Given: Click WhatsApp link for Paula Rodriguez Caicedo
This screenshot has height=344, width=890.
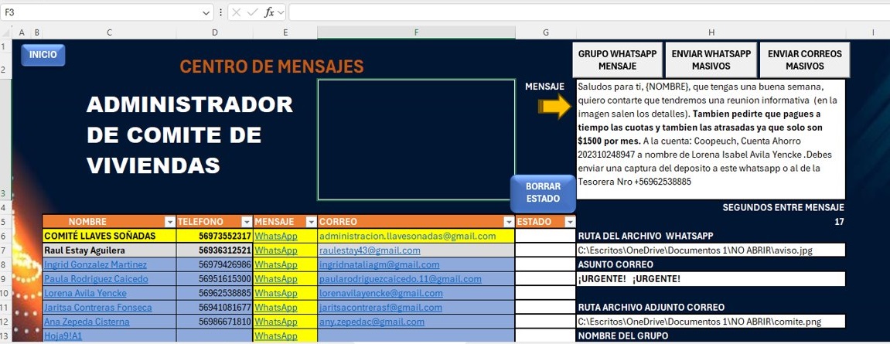Looking at the screenshot, I should coord(275,279).
